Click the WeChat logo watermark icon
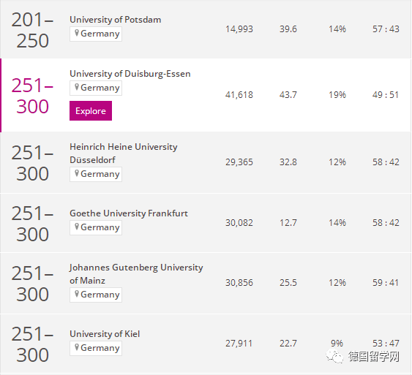This screenshot has height=375, width=412. [334, 357]
